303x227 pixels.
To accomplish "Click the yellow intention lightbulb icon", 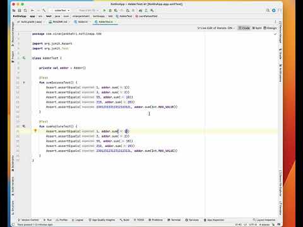I will click(35, 131).
